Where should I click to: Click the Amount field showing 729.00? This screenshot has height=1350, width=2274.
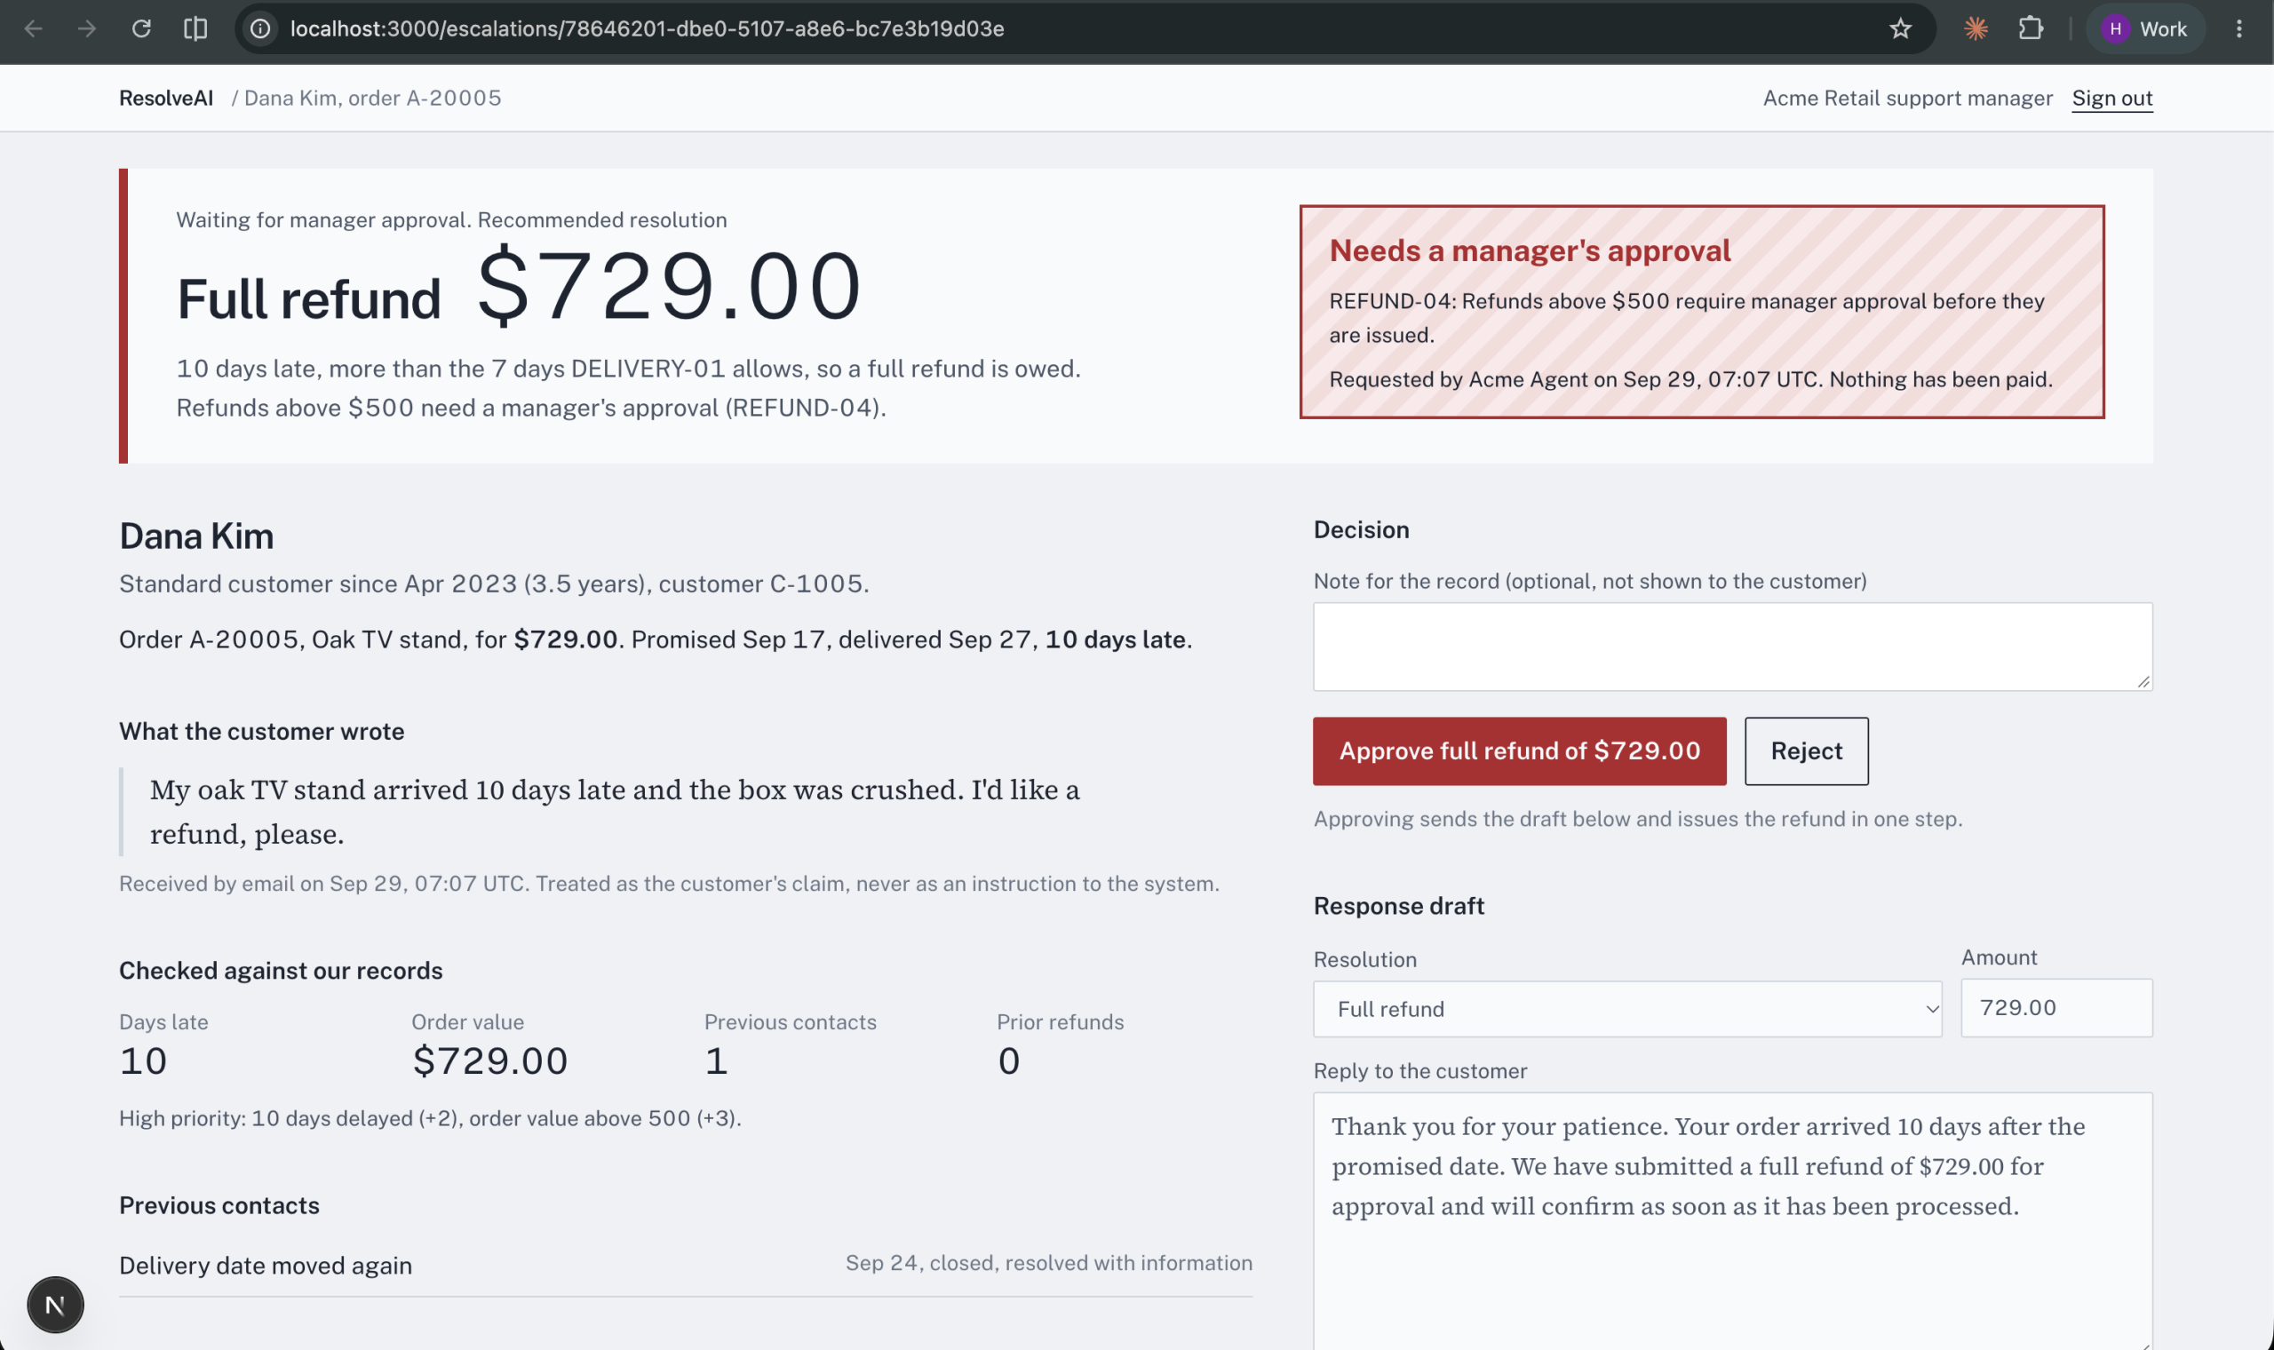pyautogui.click(x=2055, y=1007)
